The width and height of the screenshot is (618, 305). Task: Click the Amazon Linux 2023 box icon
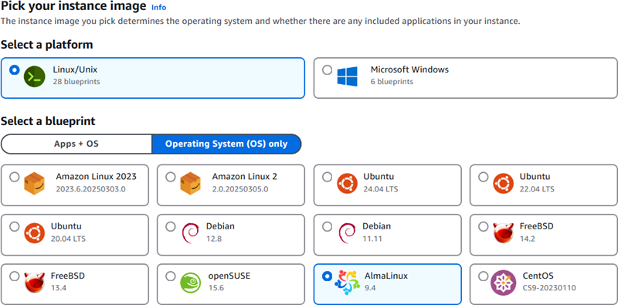click(x=34, y=184)
